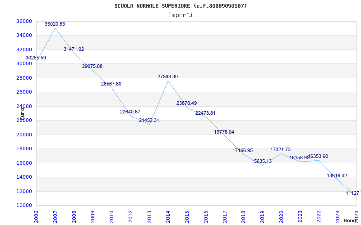Select the y-axis value 16000
Screen dimensions: 361x225
[x=24, y=163]
